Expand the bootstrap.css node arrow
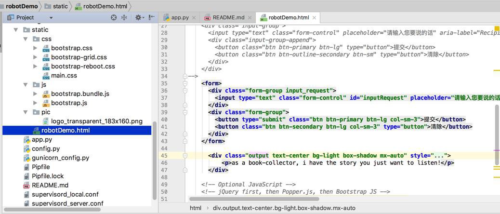Viewport: 500px width, 214px height. [35, 48]
